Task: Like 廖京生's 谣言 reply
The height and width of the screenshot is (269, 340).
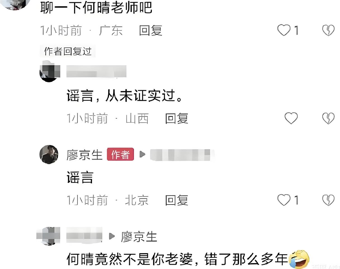Action: click(284, 200)
